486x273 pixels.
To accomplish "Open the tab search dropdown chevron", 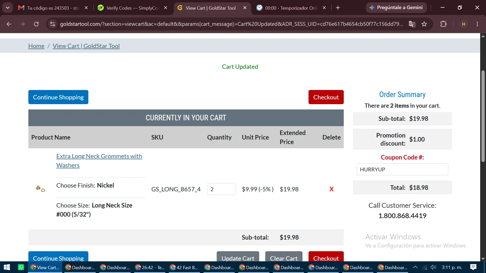I will tap(7, 8).
